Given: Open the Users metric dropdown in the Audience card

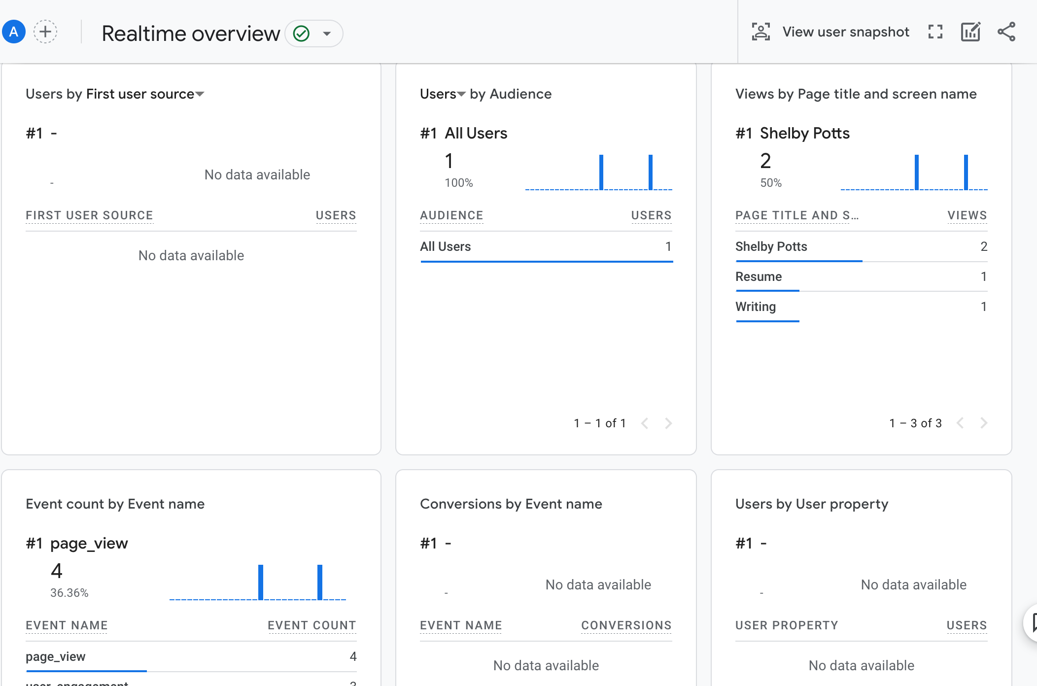Looking at the screenshot, I should point(442,94).
